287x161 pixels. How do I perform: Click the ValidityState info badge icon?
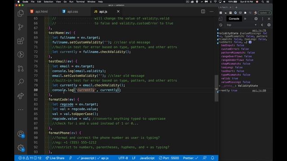coord(250,42)
